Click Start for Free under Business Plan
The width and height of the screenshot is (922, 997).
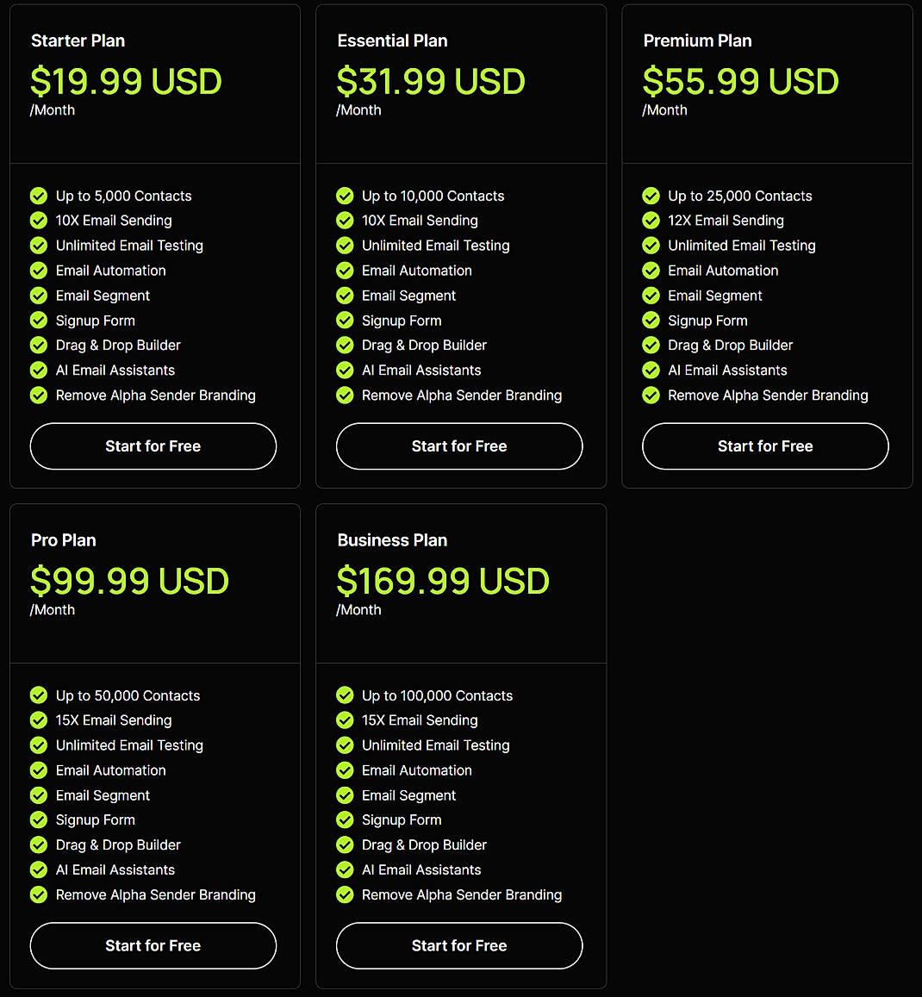458,945
